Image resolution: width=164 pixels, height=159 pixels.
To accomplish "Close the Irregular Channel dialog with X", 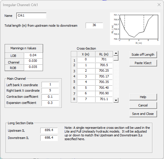I will tap(159, 5).
